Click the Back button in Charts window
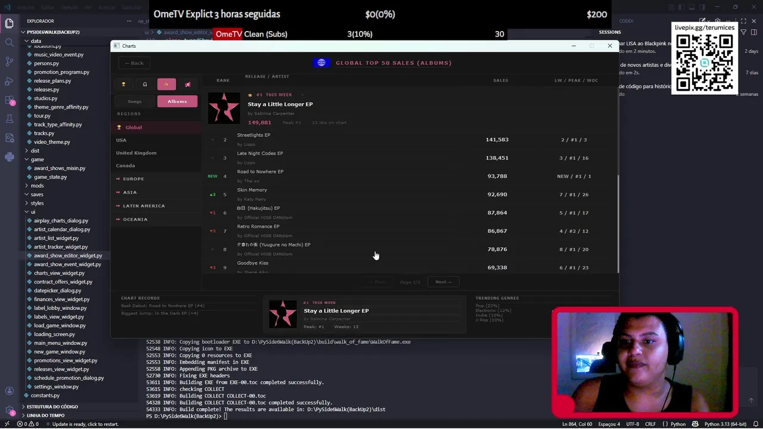This screenshot has width=763, height=429. (134, 63)
